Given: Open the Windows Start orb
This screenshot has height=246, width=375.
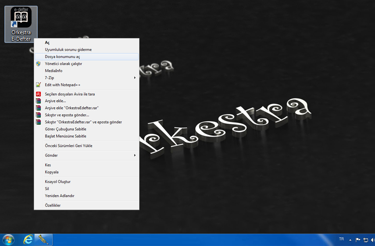Looking at the screenshot, I should (8, 239).
